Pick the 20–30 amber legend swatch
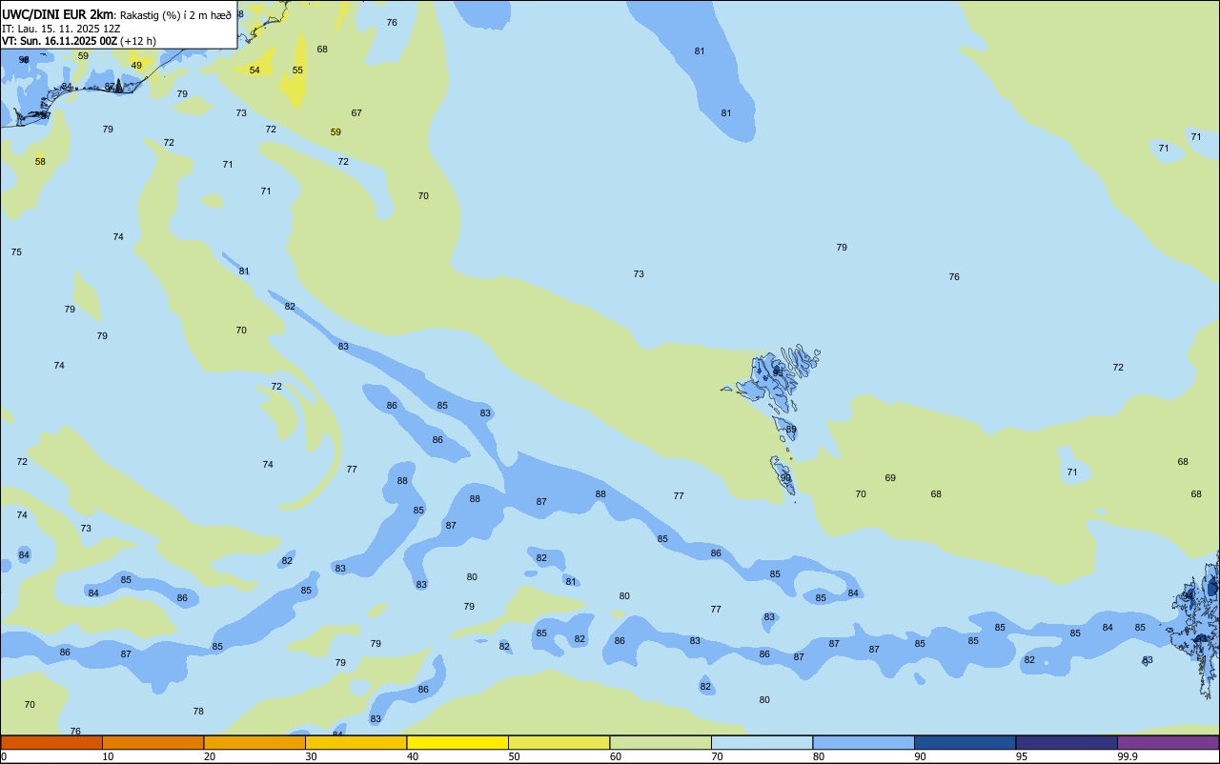Viewport: 1220px width, 764px height. pyautogui.click(x=254, y=742)
